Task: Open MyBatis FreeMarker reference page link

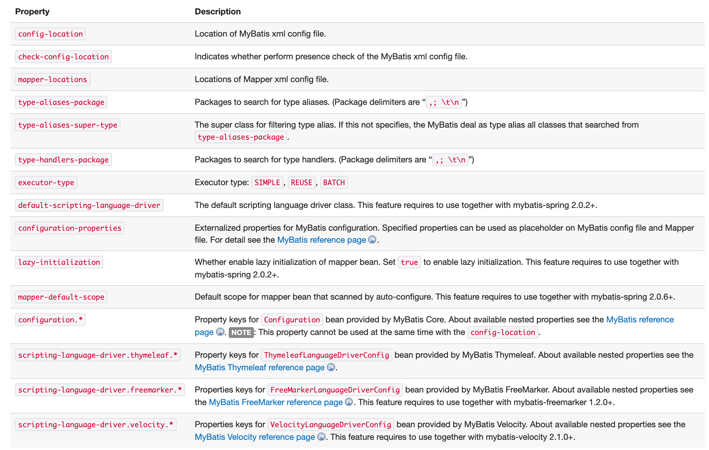Action: tap(275, 402)
